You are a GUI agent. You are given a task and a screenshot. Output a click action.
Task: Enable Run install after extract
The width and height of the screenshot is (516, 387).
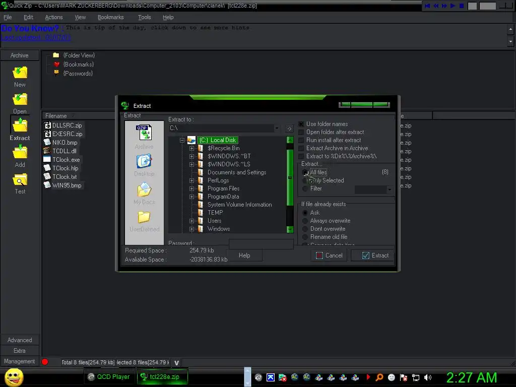tap(301, 140)
